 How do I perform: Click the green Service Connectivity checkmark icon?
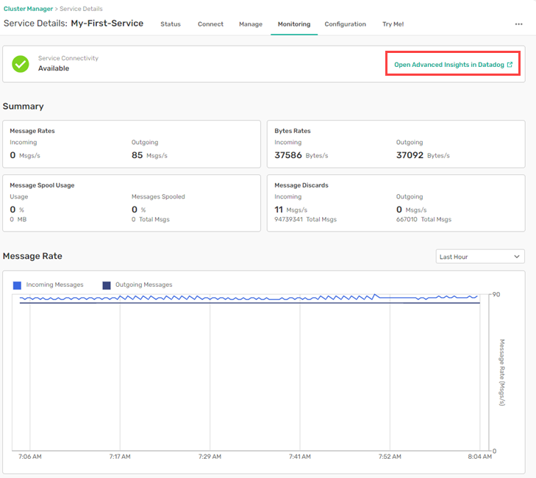coord(21,64)
